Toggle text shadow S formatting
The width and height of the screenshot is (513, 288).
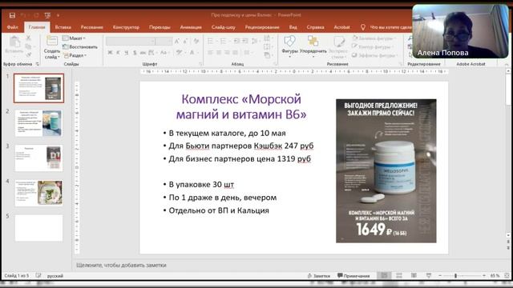tap(135, 53)
